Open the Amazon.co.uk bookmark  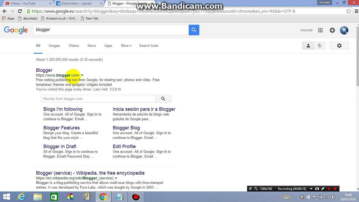[x=59, y=19]
